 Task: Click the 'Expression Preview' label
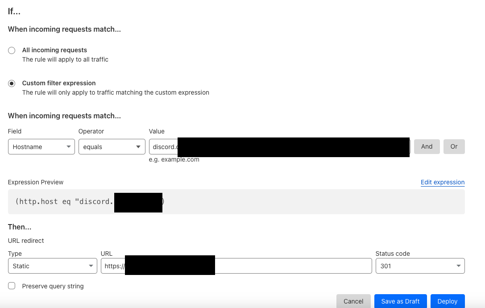(36, 182)
